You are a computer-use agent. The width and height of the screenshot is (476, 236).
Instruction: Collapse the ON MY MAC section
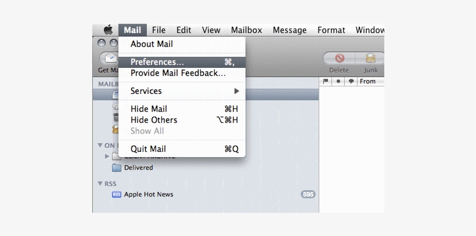(100, 146)
